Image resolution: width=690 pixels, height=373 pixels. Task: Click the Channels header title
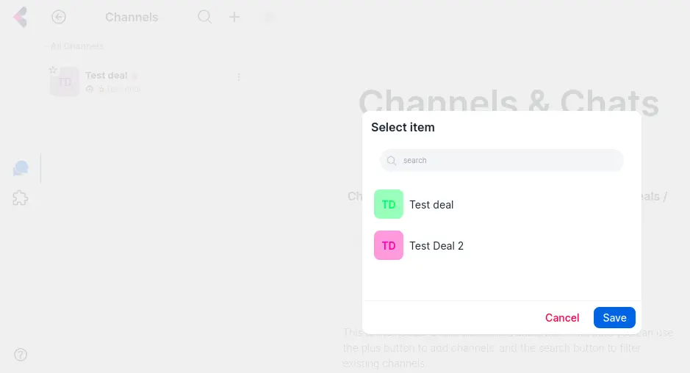[x=132, y=17]
